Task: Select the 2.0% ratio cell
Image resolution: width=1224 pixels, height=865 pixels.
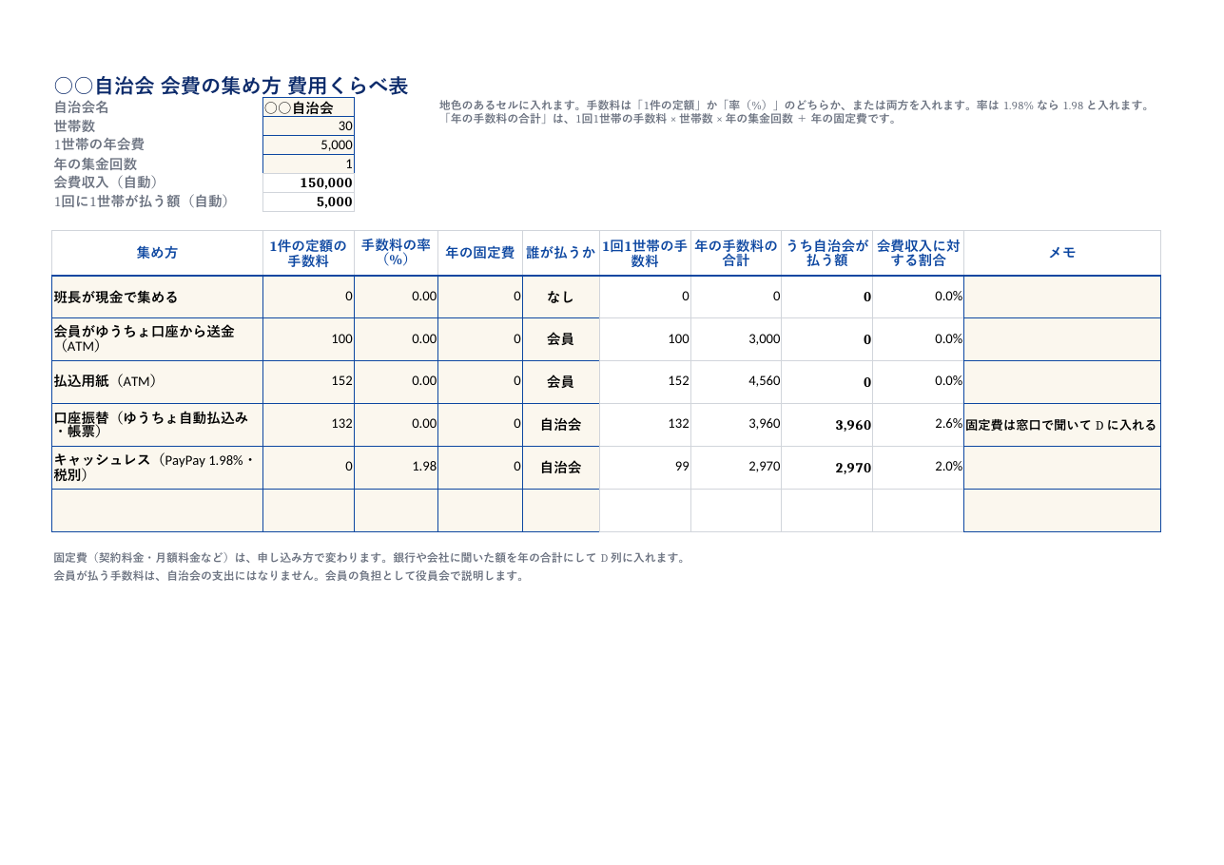Action: (918, 468)
